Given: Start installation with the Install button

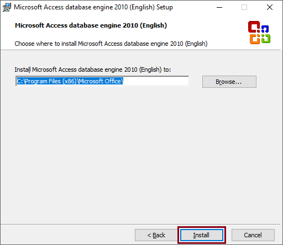Looking at the screenshot, I should (202, 235).
